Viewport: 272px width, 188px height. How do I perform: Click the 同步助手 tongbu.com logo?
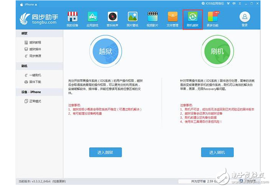[x=39, y=19]
